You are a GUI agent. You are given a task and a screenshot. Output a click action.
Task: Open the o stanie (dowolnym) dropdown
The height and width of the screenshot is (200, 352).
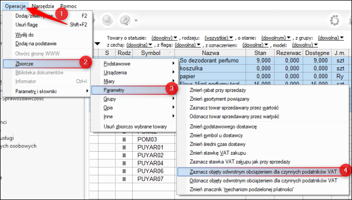276,38
